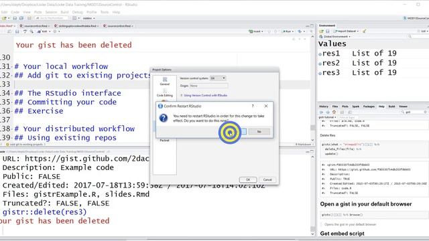Viewport: 429px width, 241px height.
Task: Click the Find in Topic field
Action: (348, 117)
